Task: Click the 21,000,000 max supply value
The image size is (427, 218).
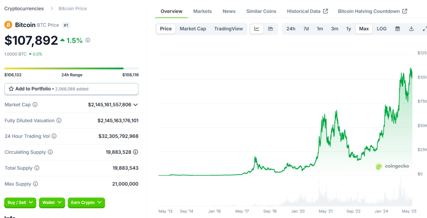Action: 125,184
